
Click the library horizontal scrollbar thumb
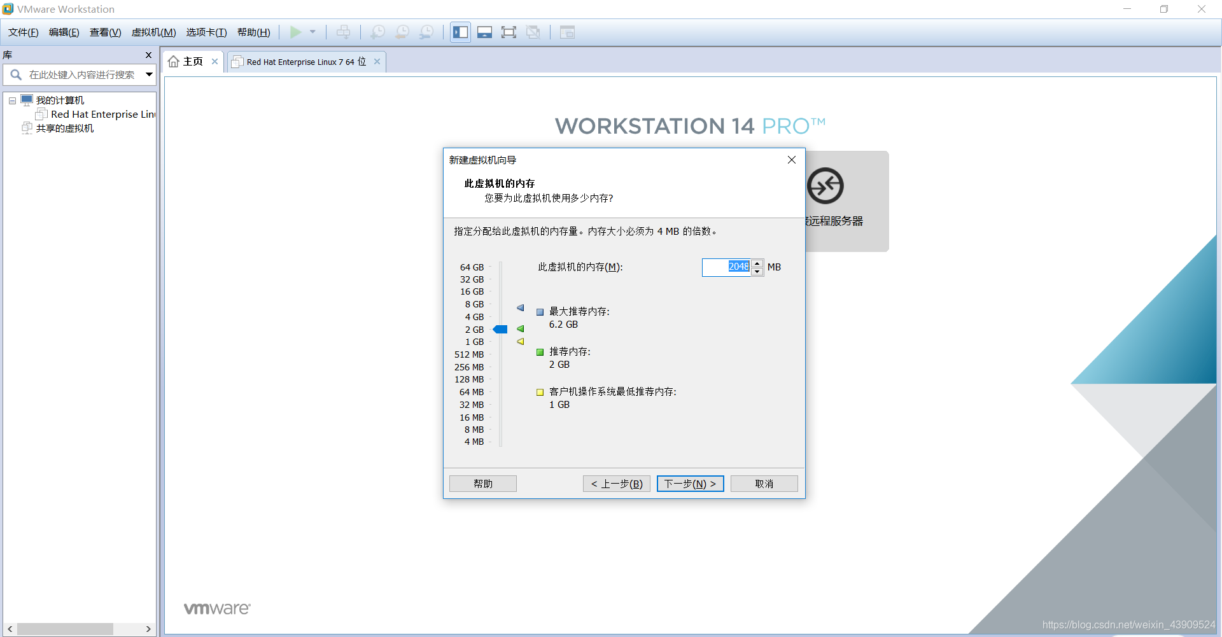point(65,629)
